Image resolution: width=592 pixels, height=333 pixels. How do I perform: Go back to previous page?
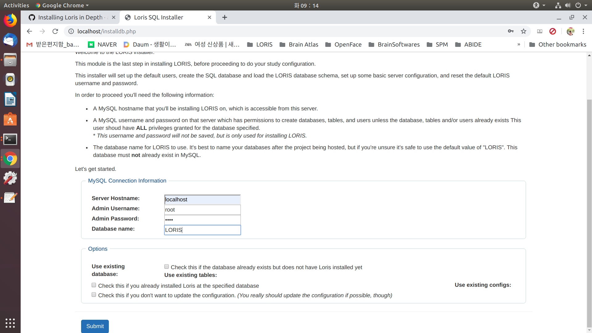pyautogui.click(x=29, y=31)
